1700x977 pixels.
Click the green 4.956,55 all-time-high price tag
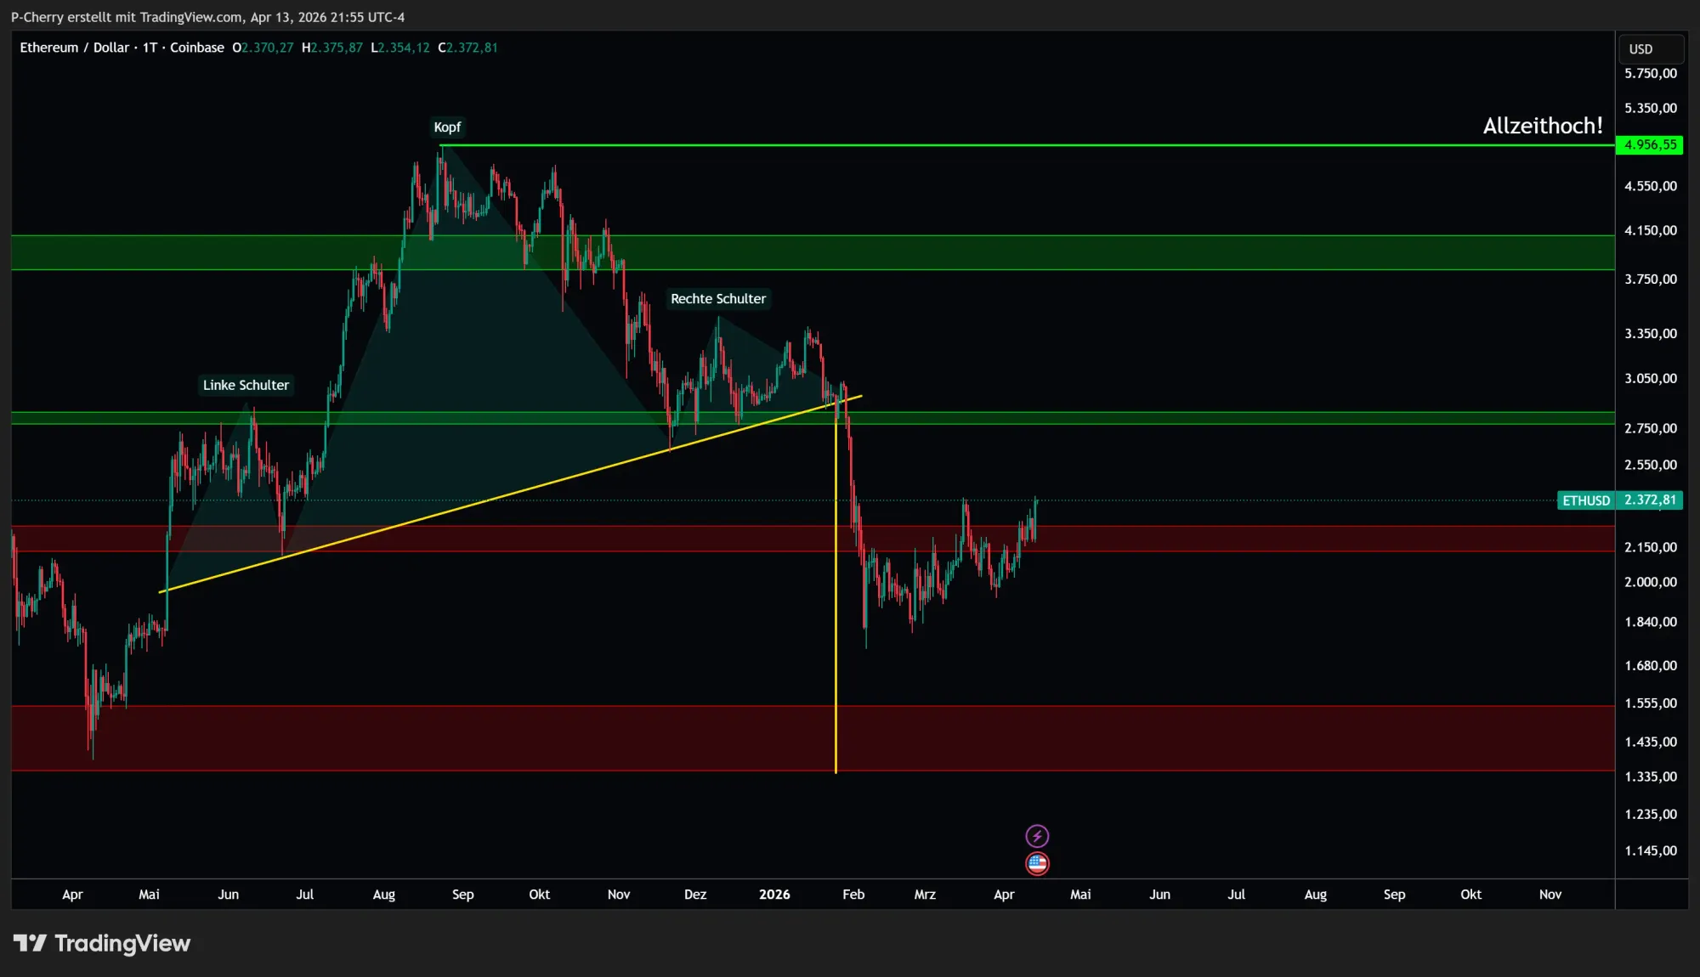click(1649, 144)
